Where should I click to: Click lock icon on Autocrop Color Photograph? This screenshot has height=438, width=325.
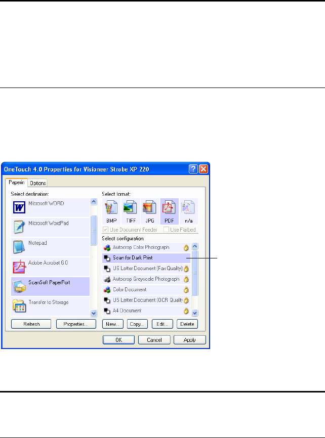pos(186,247)
